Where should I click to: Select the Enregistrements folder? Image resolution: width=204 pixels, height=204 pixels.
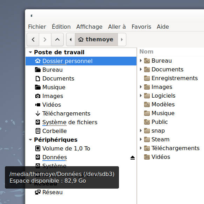pyautogui.click(x=175, y=78)
